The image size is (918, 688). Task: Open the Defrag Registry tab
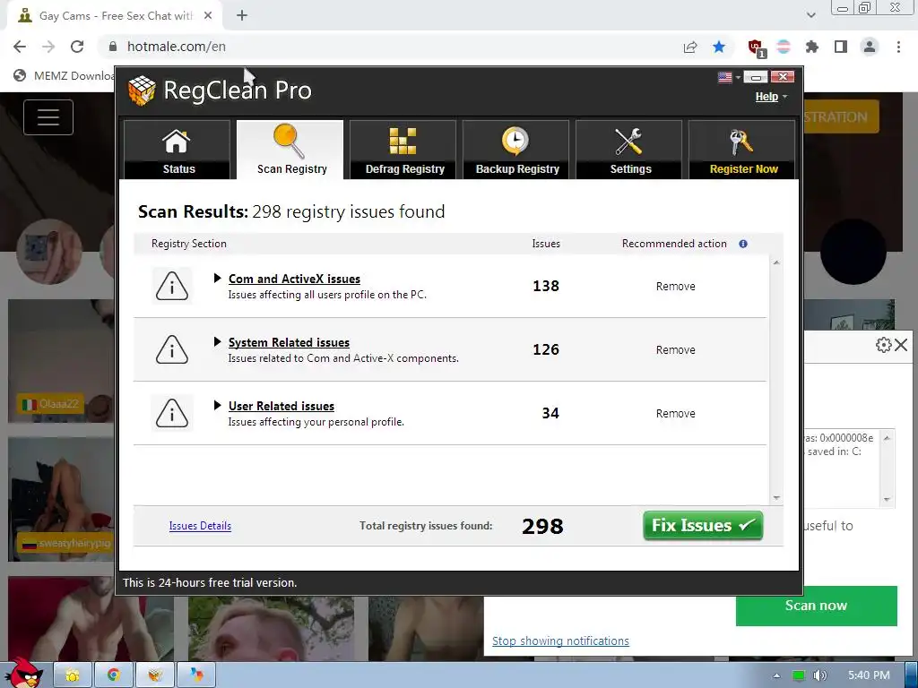pos(403,150)
